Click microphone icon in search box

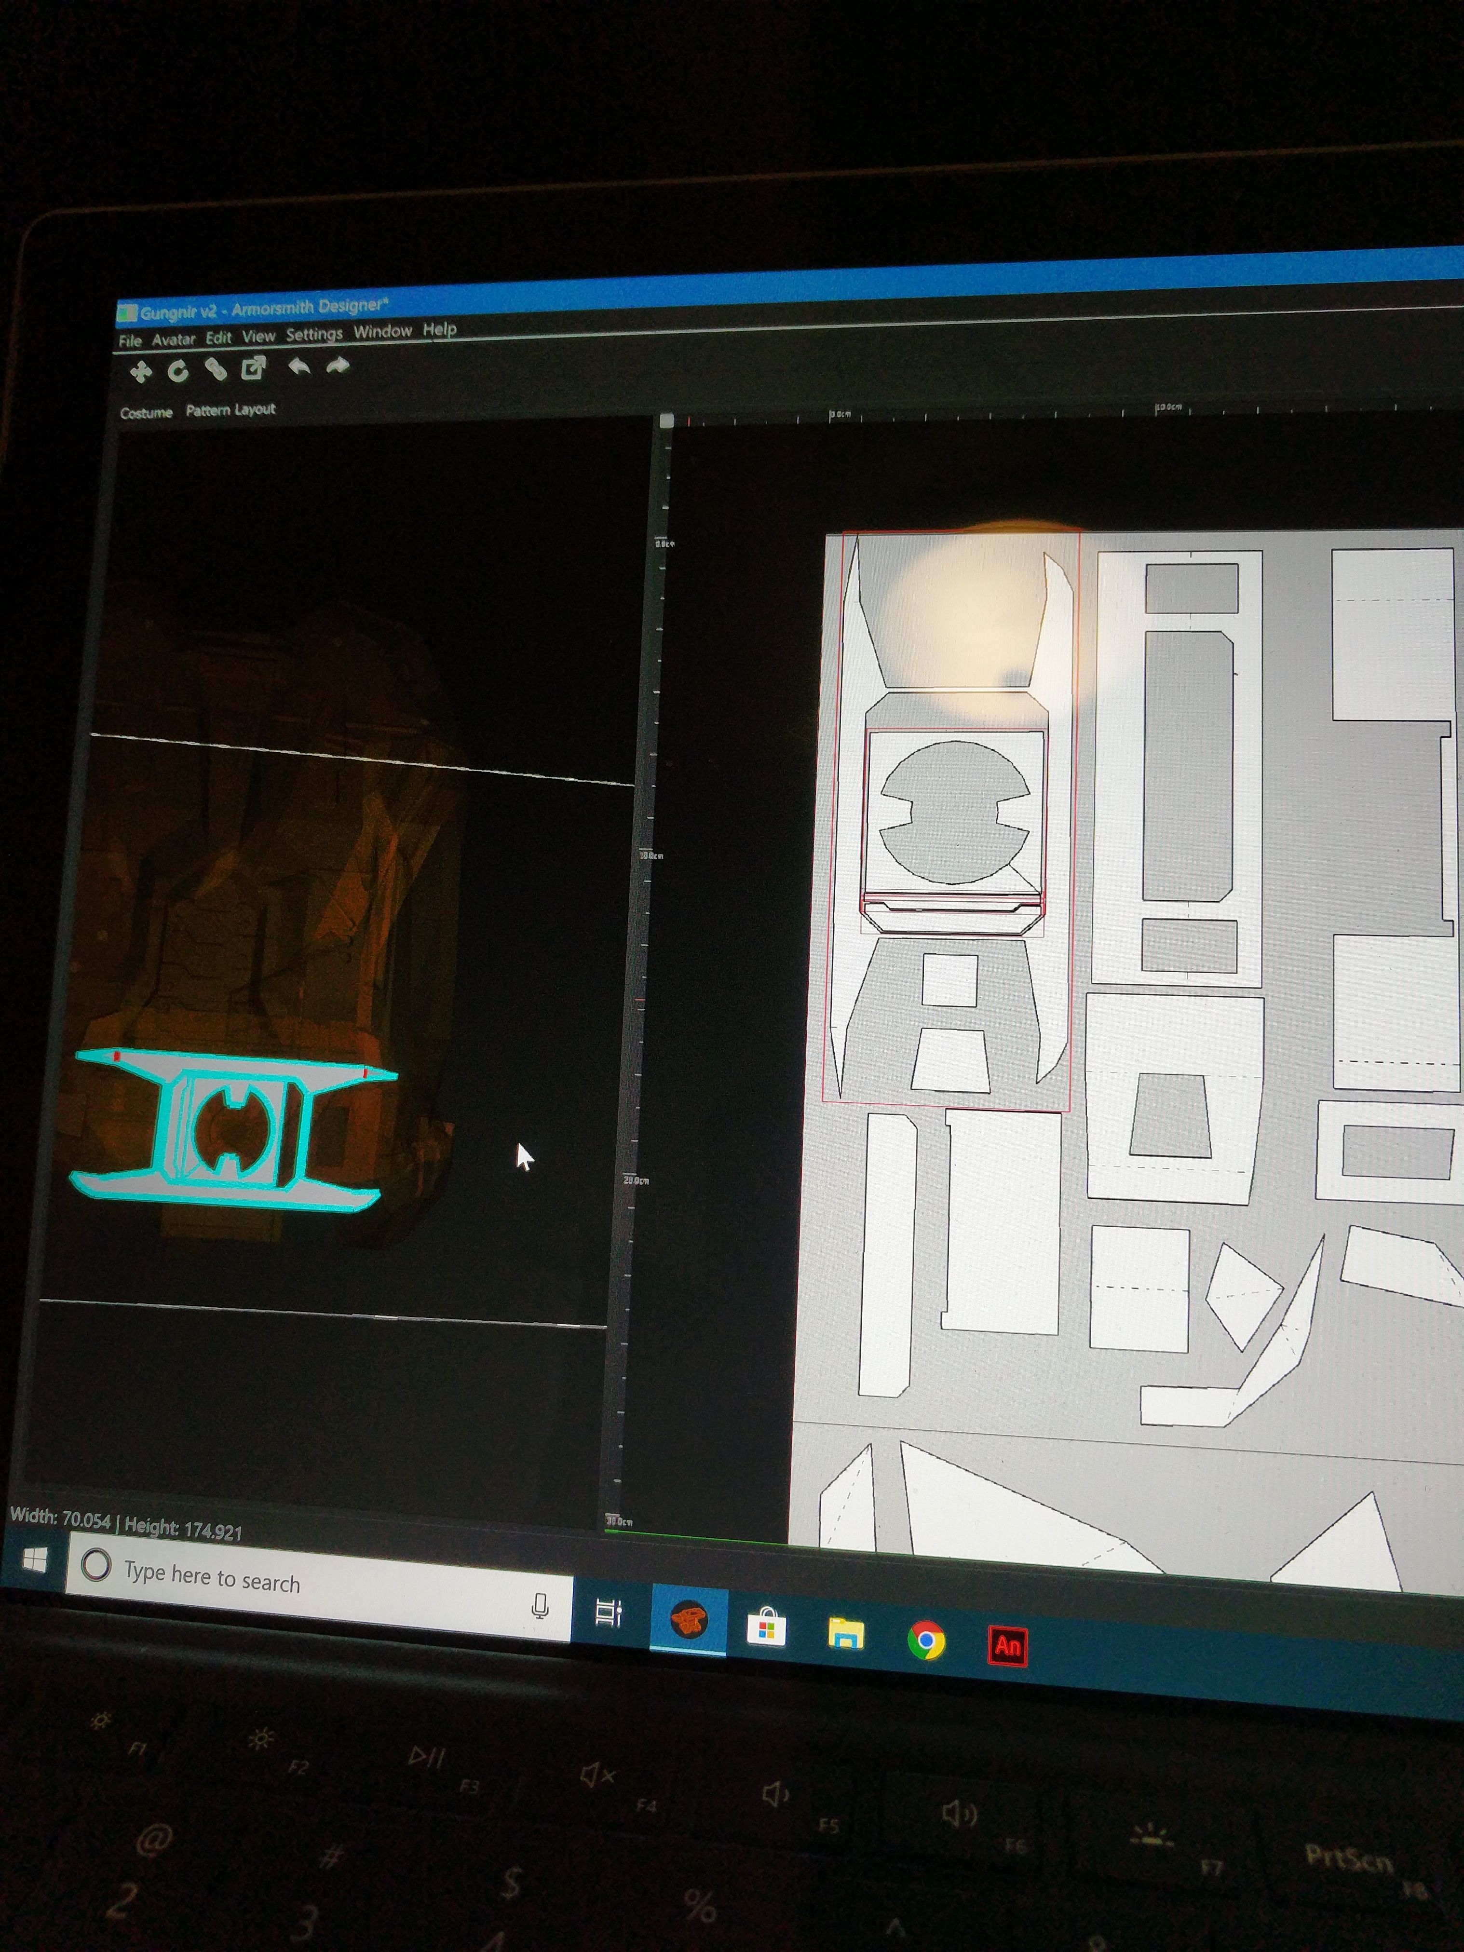click(x=540, y=1604)
